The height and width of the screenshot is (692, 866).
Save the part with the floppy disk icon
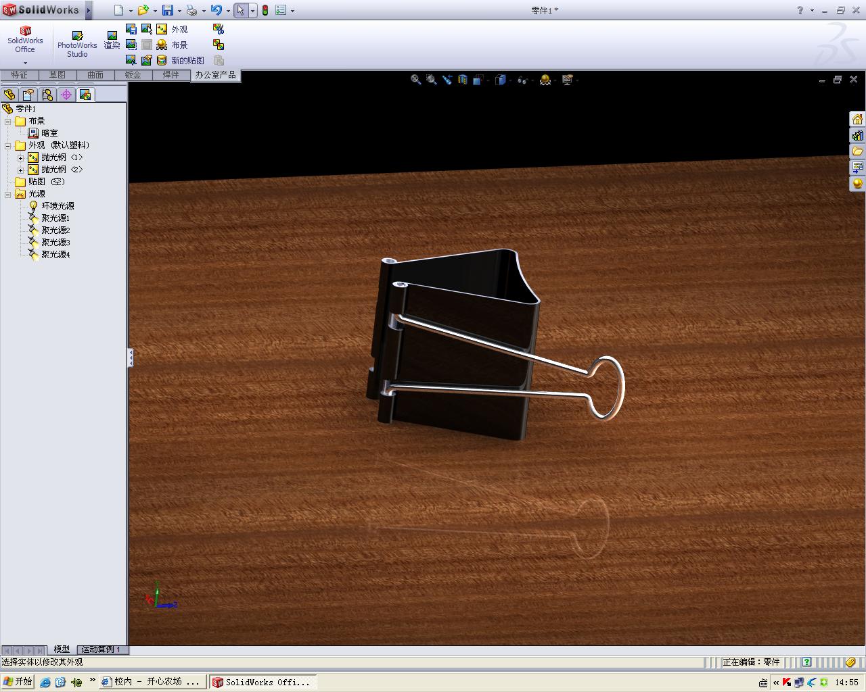pyautogui.click(x=167, y=10)
